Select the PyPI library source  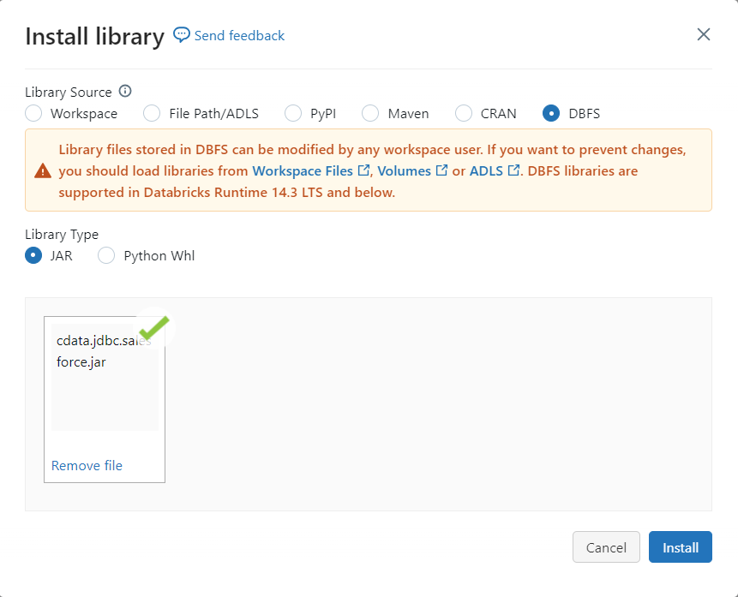point(293,113)
